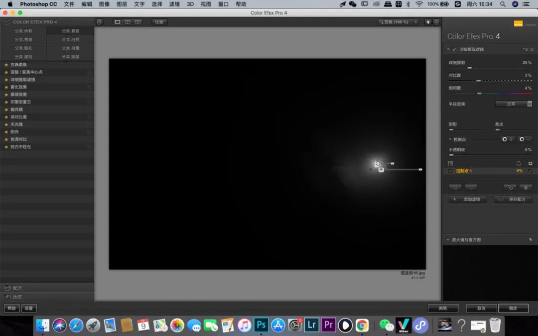538x336 pixels.
Task: Click the 添加滤镜 add filter button
Action: (x=468, y=199)
